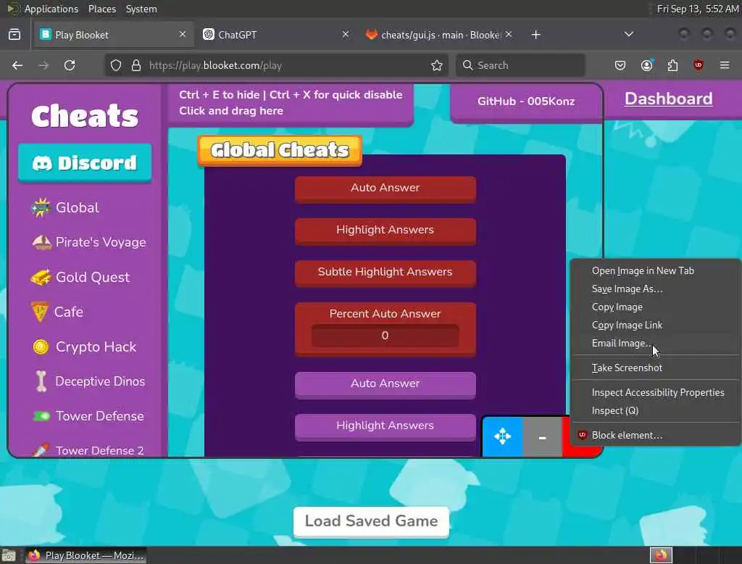Open the Pocket save icon
This screenshot has height=564, width=742.
coord(620,65)
